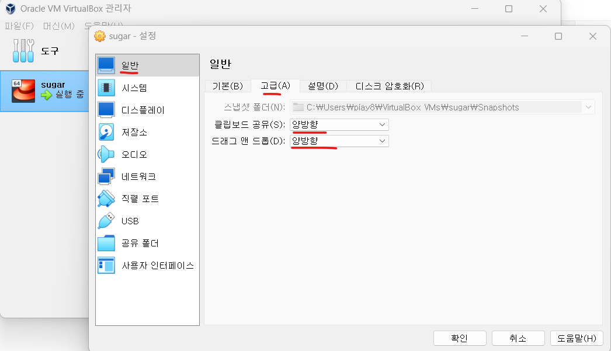Click the 드래그 앤 드롭(D) label
The image size is (611, 351).
(x=248, y=141)
